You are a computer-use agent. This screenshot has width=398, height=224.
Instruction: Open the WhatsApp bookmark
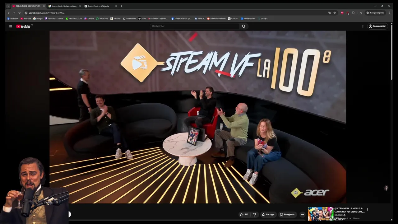tap(102, 19)
